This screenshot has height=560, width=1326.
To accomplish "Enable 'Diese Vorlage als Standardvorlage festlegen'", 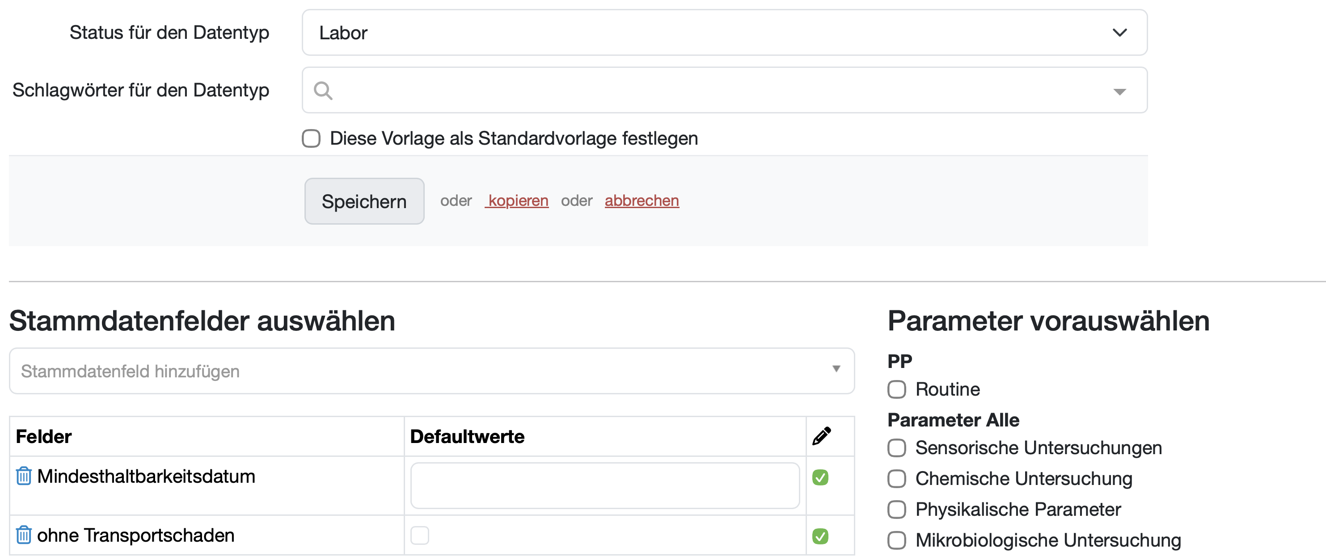I will pos(311,138).
